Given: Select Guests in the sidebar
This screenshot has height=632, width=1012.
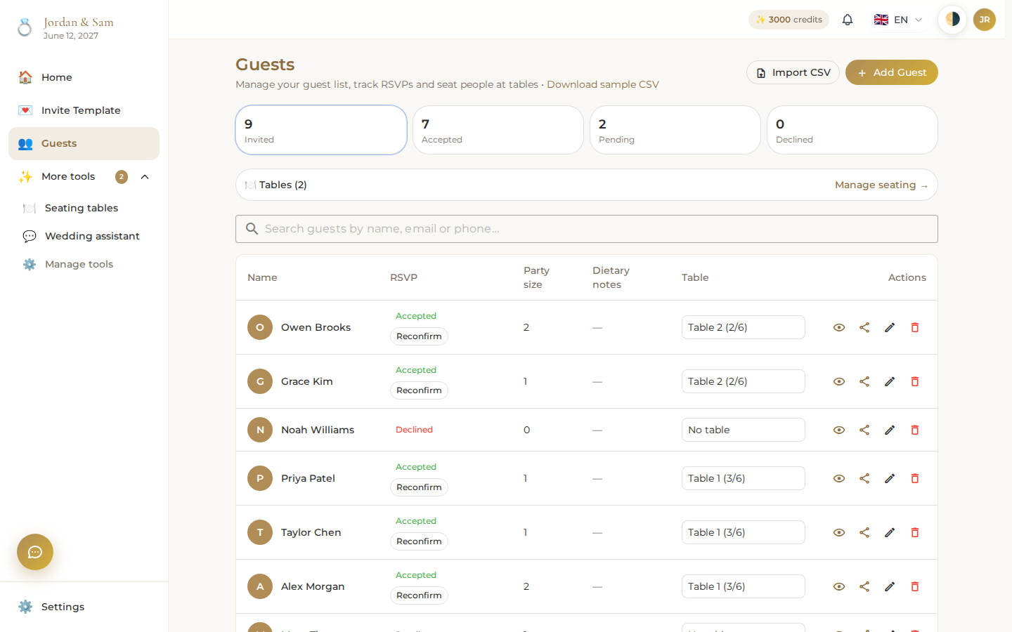Looking at the screenshot, I should [x=84, y=143].
